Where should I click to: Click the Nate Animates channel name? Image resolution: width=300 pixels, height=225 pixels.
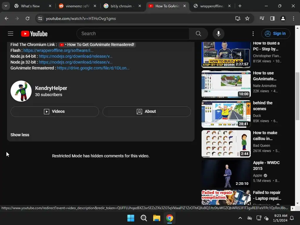tap(265, 86)
